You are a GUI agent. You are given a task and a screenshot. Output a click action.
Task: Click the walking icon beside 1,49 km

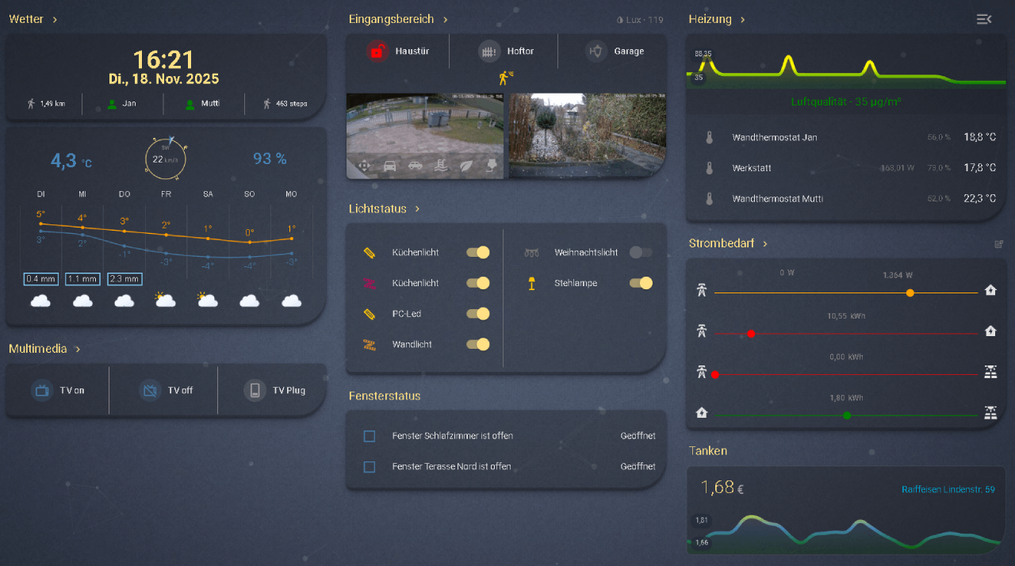tap(31, 104)
